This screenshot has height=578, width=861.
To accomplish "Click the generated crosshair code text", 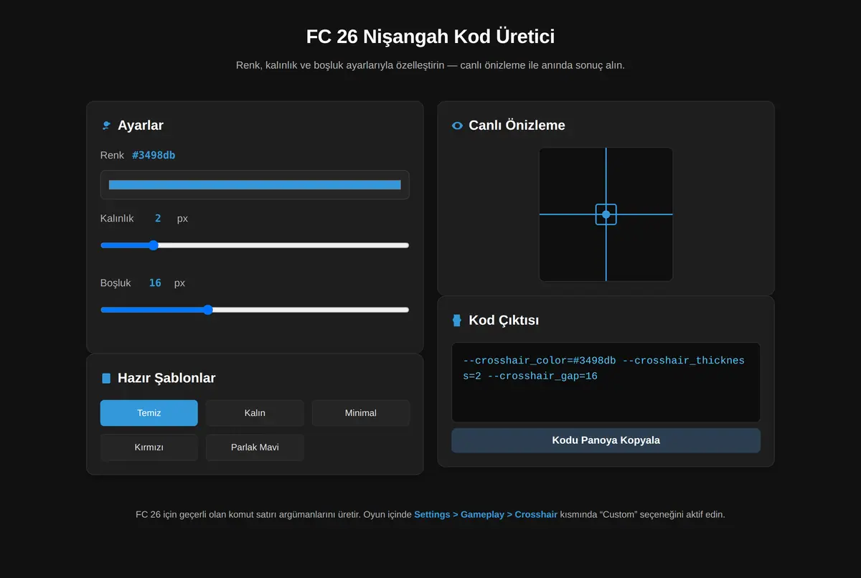I will (x=603, y=368).
